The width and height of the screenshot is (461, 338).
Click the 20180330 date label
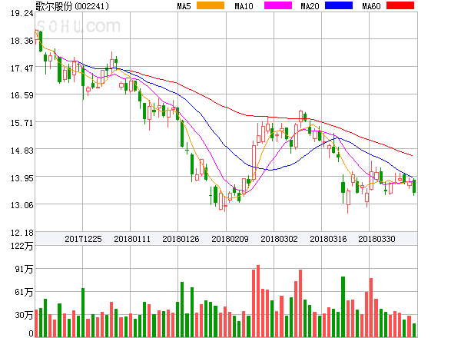(x=376, y=239)
